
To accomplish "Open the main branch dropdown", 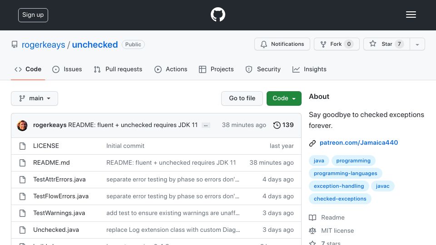I will tap(35, 98).
